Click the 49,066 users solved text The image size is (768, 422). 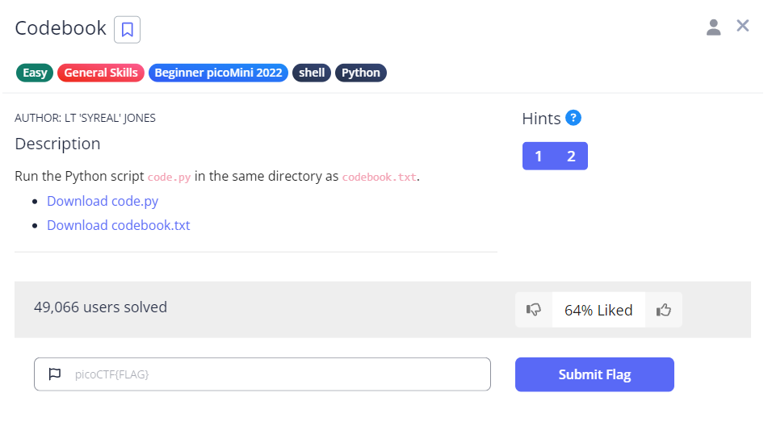pos(101,307)
